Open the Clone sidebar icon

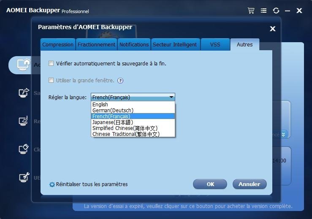[x=24, y=149]
